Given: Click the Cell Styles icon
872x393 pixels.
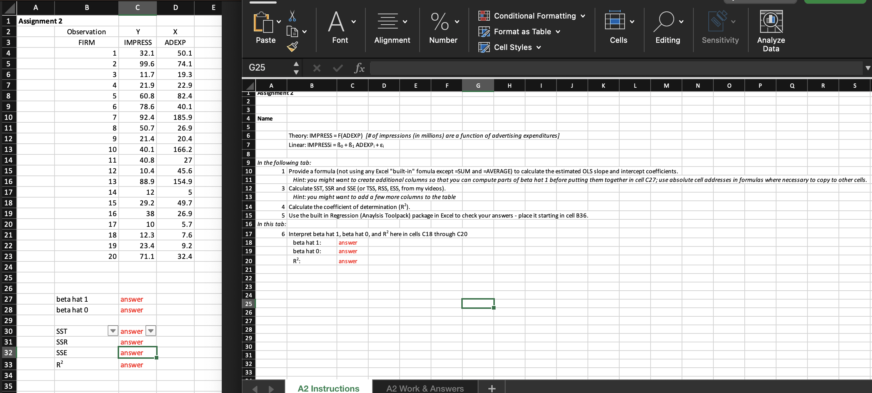Looking at the screenshot, I should click(484, 47).
